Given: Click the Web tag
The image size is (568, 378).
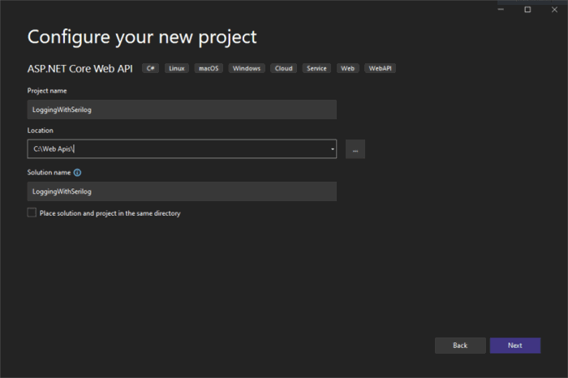Looking at the screenshot, I should tap(348, 68).
